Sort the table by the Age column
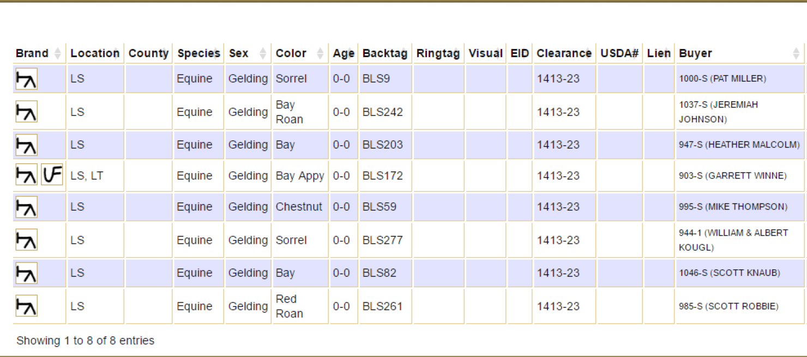Image resolution: width=807 pixels, height=357 pixels. (344, 53)
